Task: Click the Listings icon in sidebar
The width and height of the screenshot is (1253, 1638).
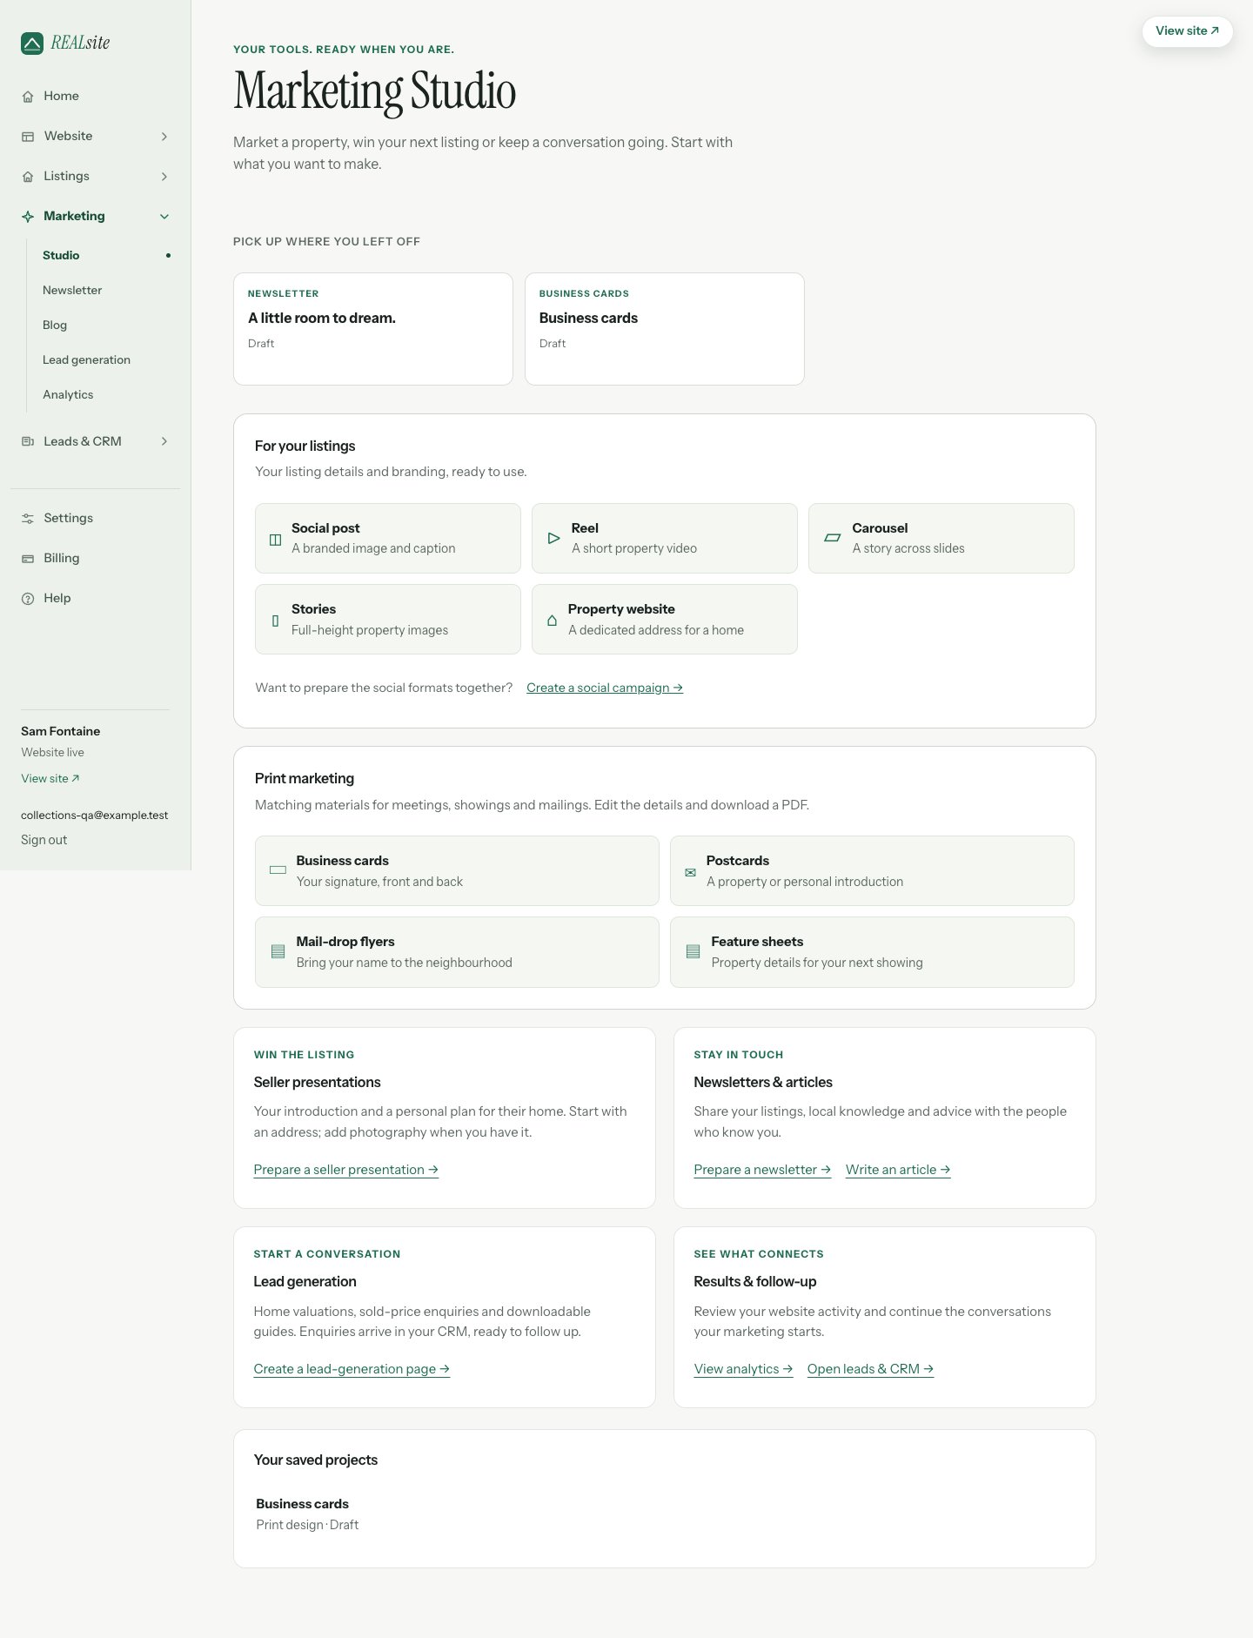Action: tap(28, 177)
